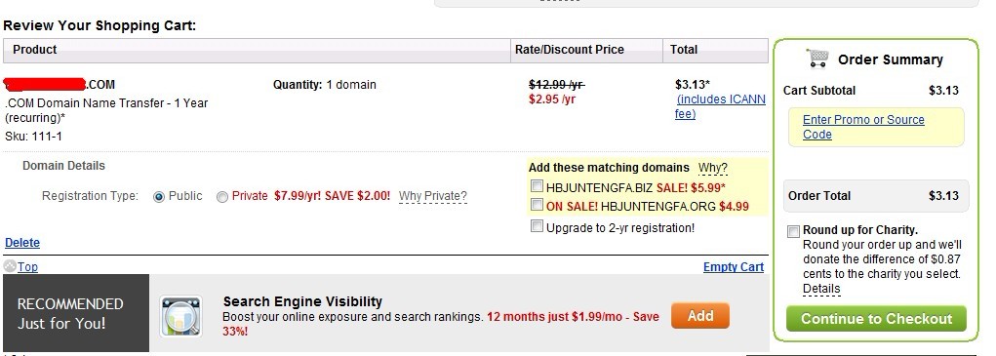Expand the Why Private? explanation
This screenshot has width=996, height=356.
[432, 196]
